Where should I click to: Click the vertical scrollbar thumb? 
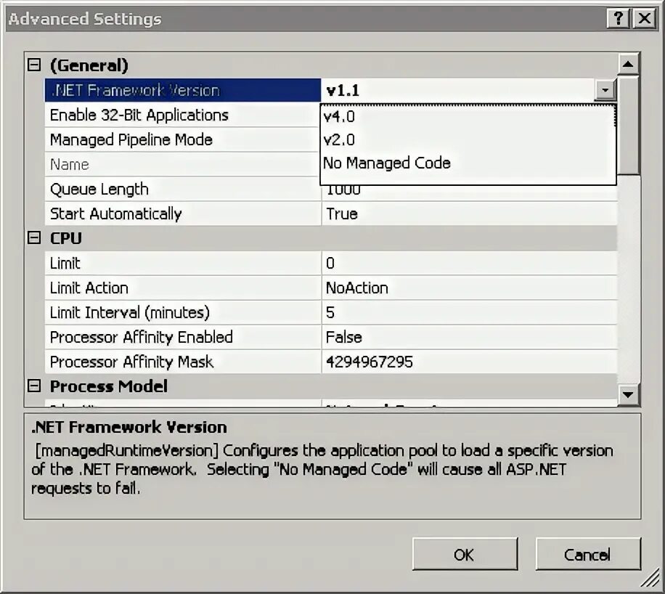tap(628, 125)
